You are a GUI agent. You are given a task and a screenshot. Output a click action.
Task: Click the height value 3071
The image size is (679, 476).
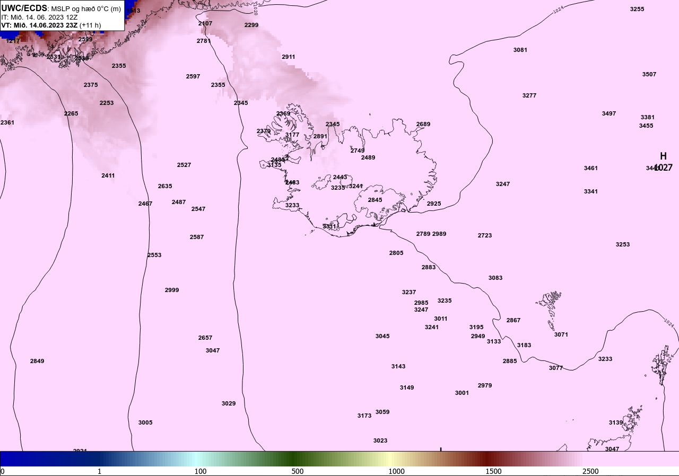click(x=561, y=334)
